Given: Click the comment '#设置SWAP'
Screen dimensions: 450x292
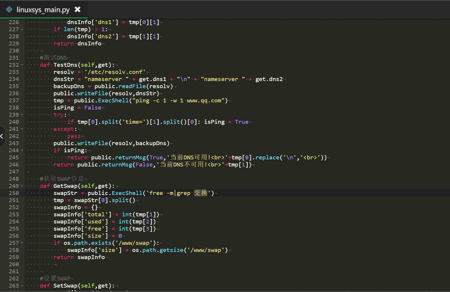Looking at the screenshot, I should [55, 279].
